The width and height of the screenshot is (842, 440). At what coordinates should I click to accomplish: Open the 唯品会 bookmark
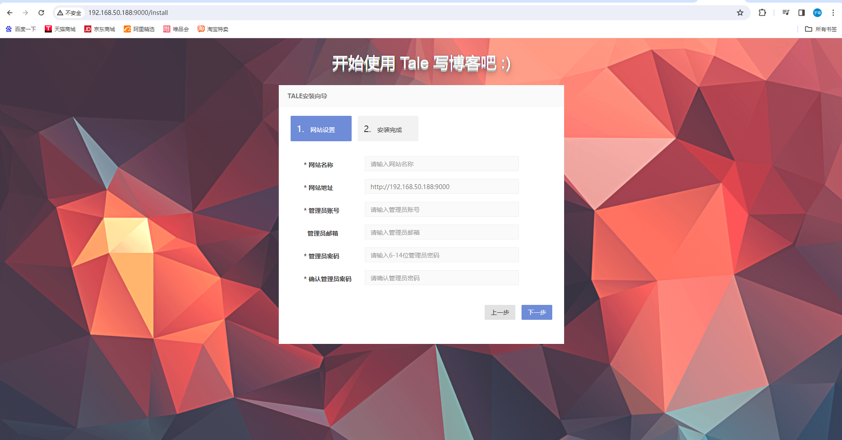click(x=176, y=29)
